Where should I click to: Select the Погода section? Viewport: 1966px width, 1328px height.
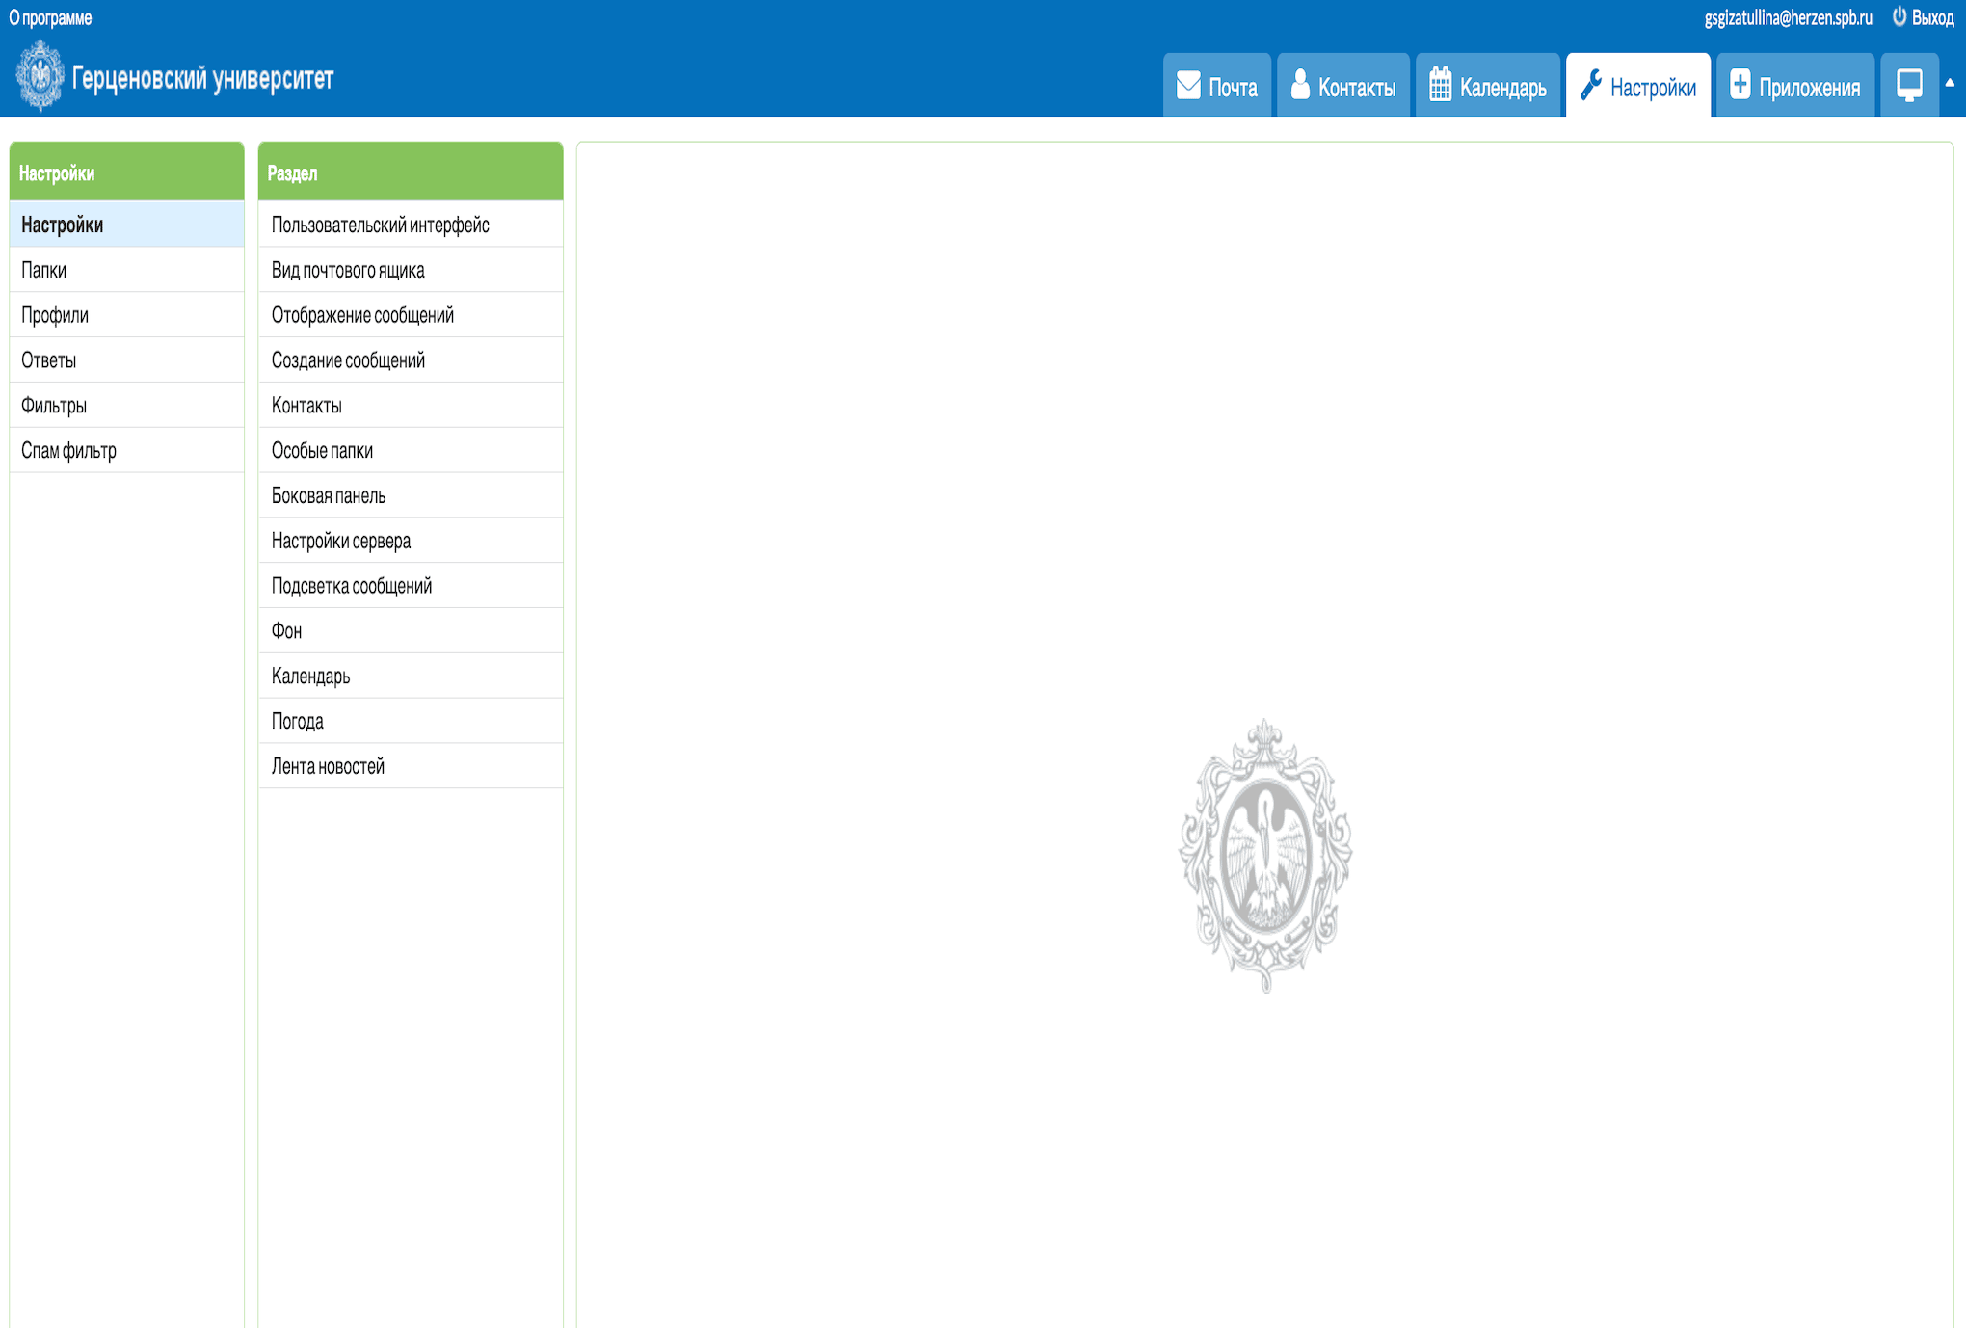297,720
